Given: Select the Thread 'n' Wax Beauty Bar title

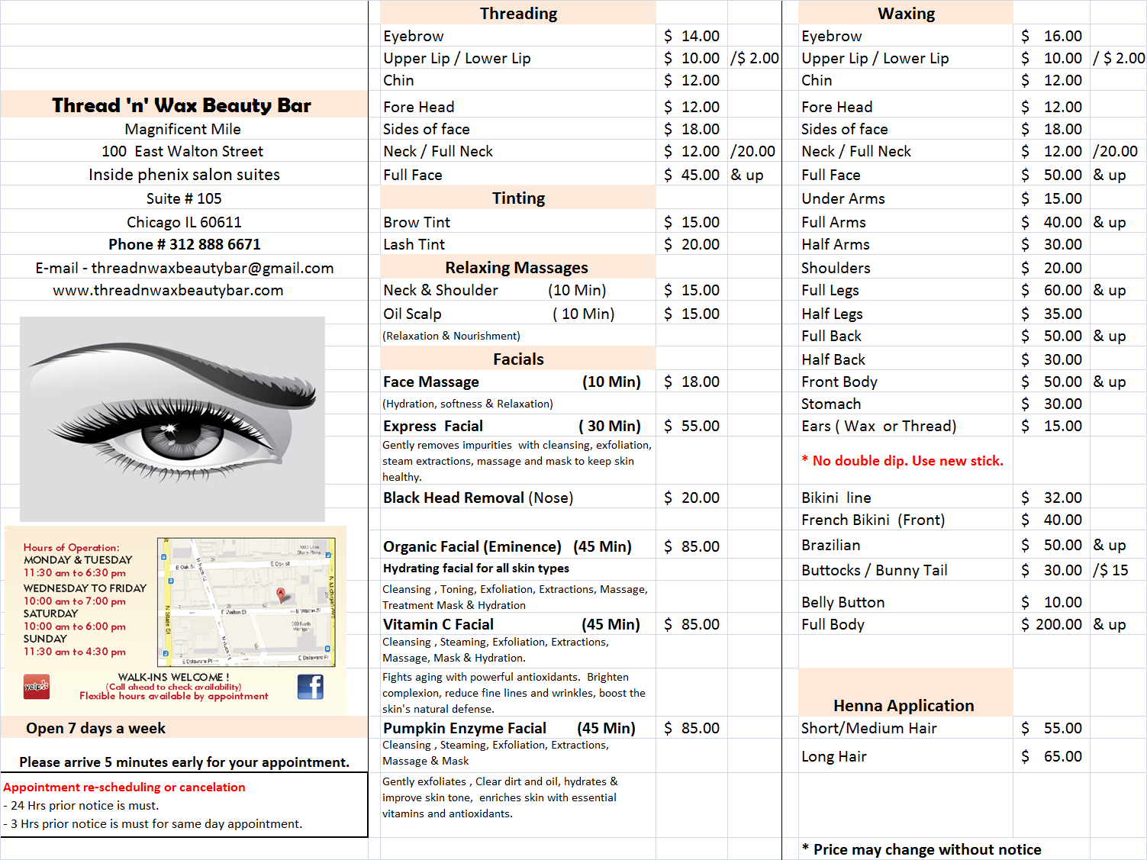Looking at the screenshot, I should coord(182,105).
